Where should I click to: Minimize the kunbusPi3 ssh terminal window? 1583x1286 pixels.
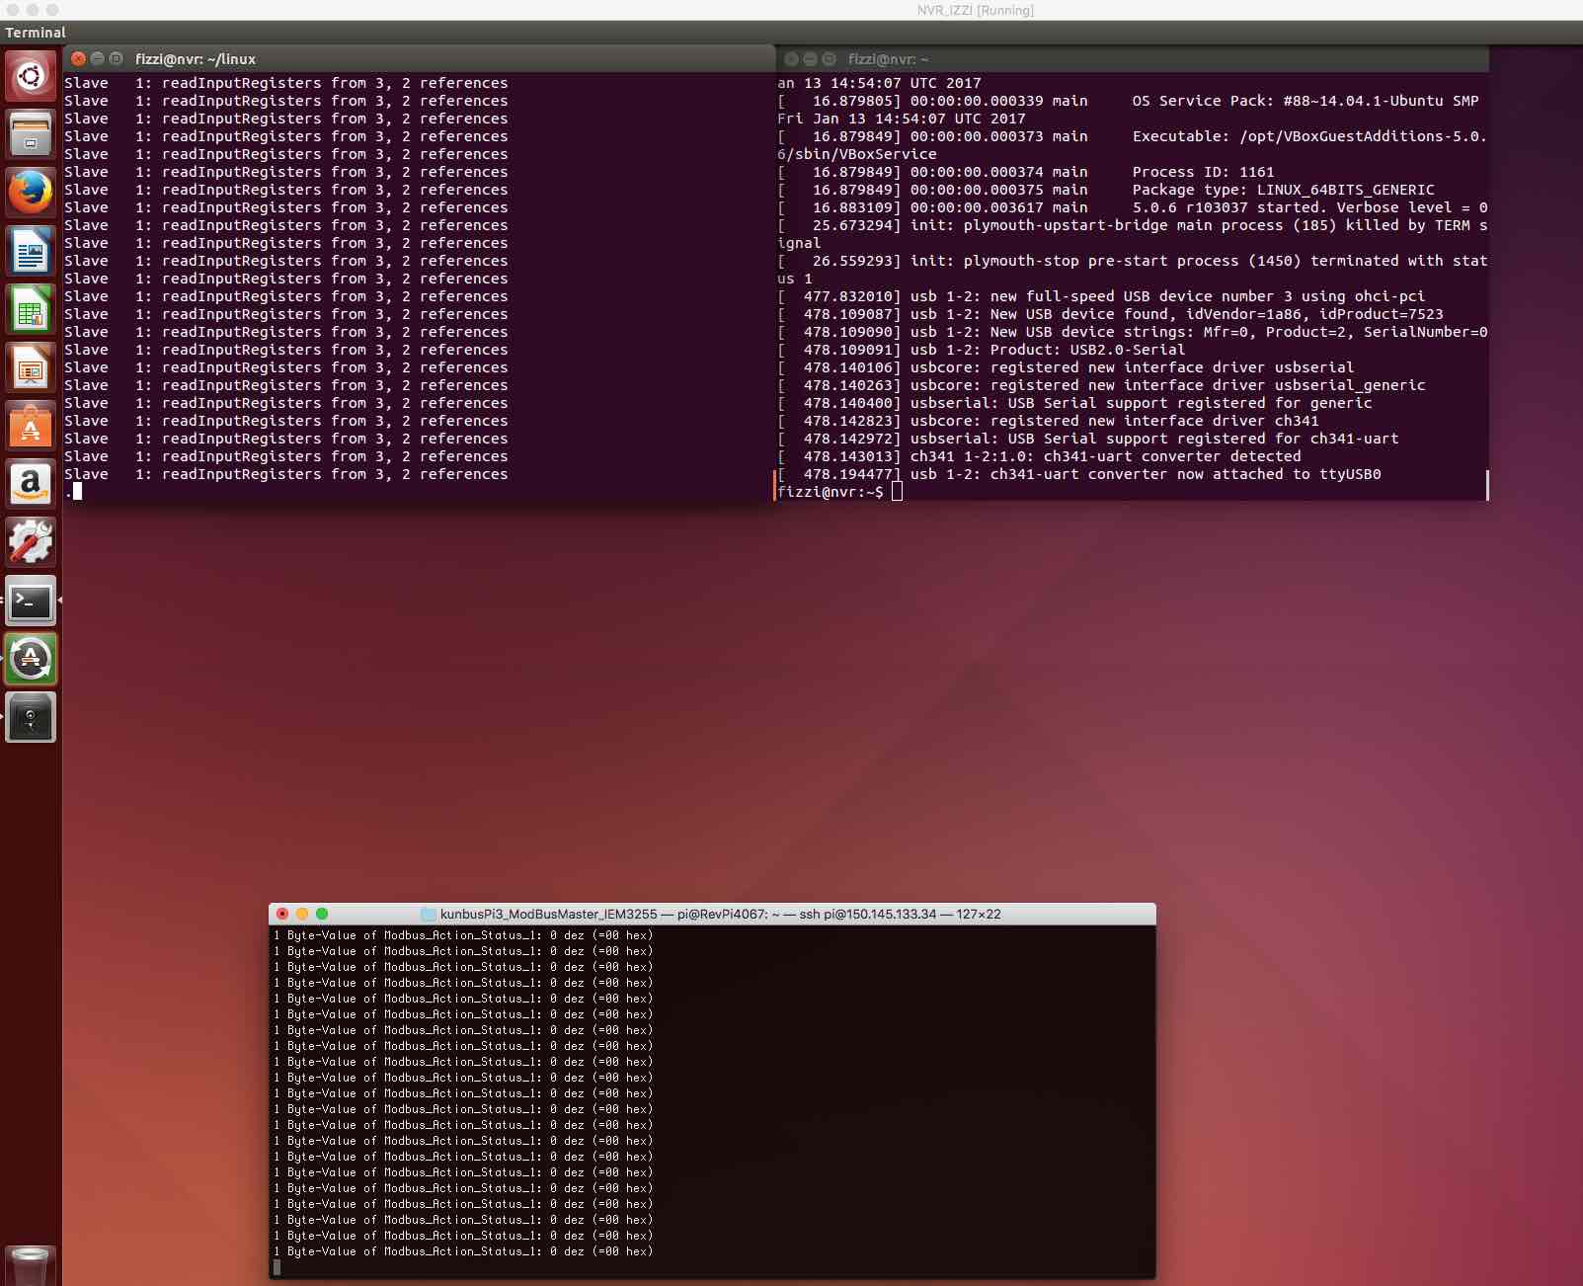point(302,914)
